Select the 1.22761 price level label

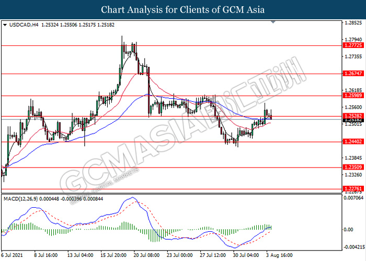(353, 189)
